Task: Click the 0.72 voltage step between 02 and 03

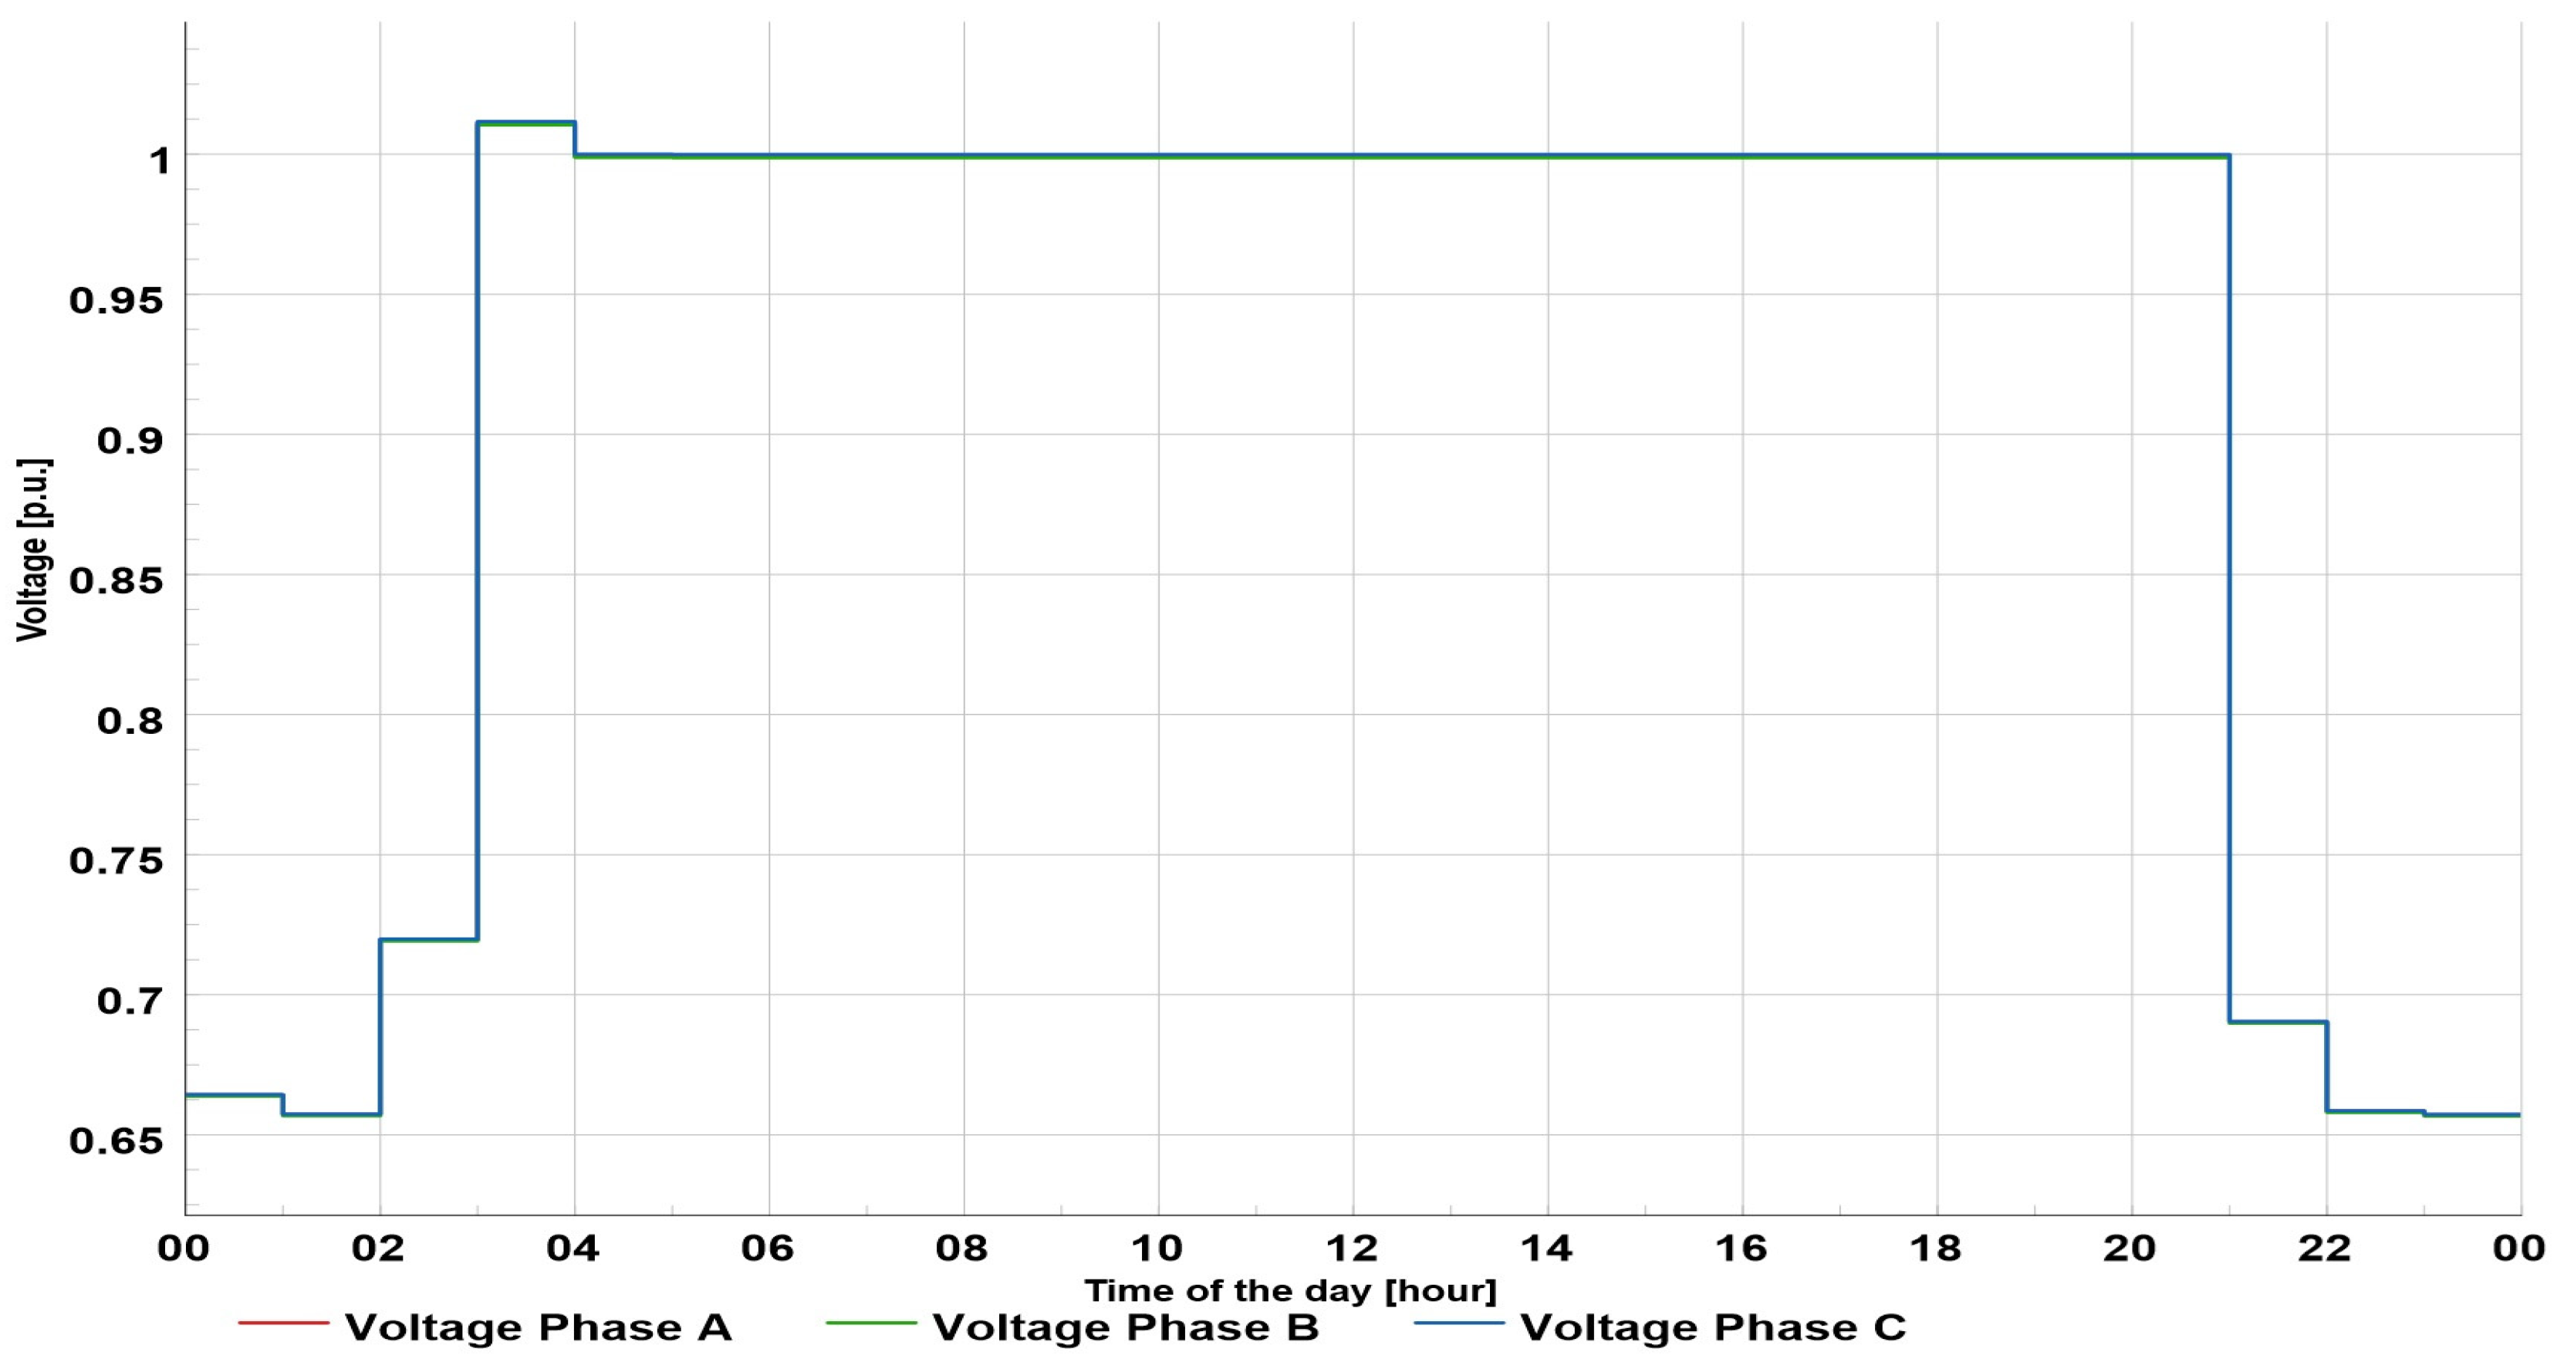Action: click(x=429, y=940)
